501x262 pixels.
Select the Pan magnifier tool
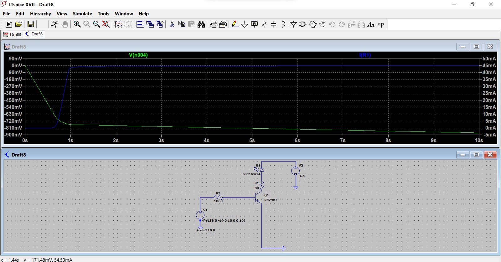[87, 24]
